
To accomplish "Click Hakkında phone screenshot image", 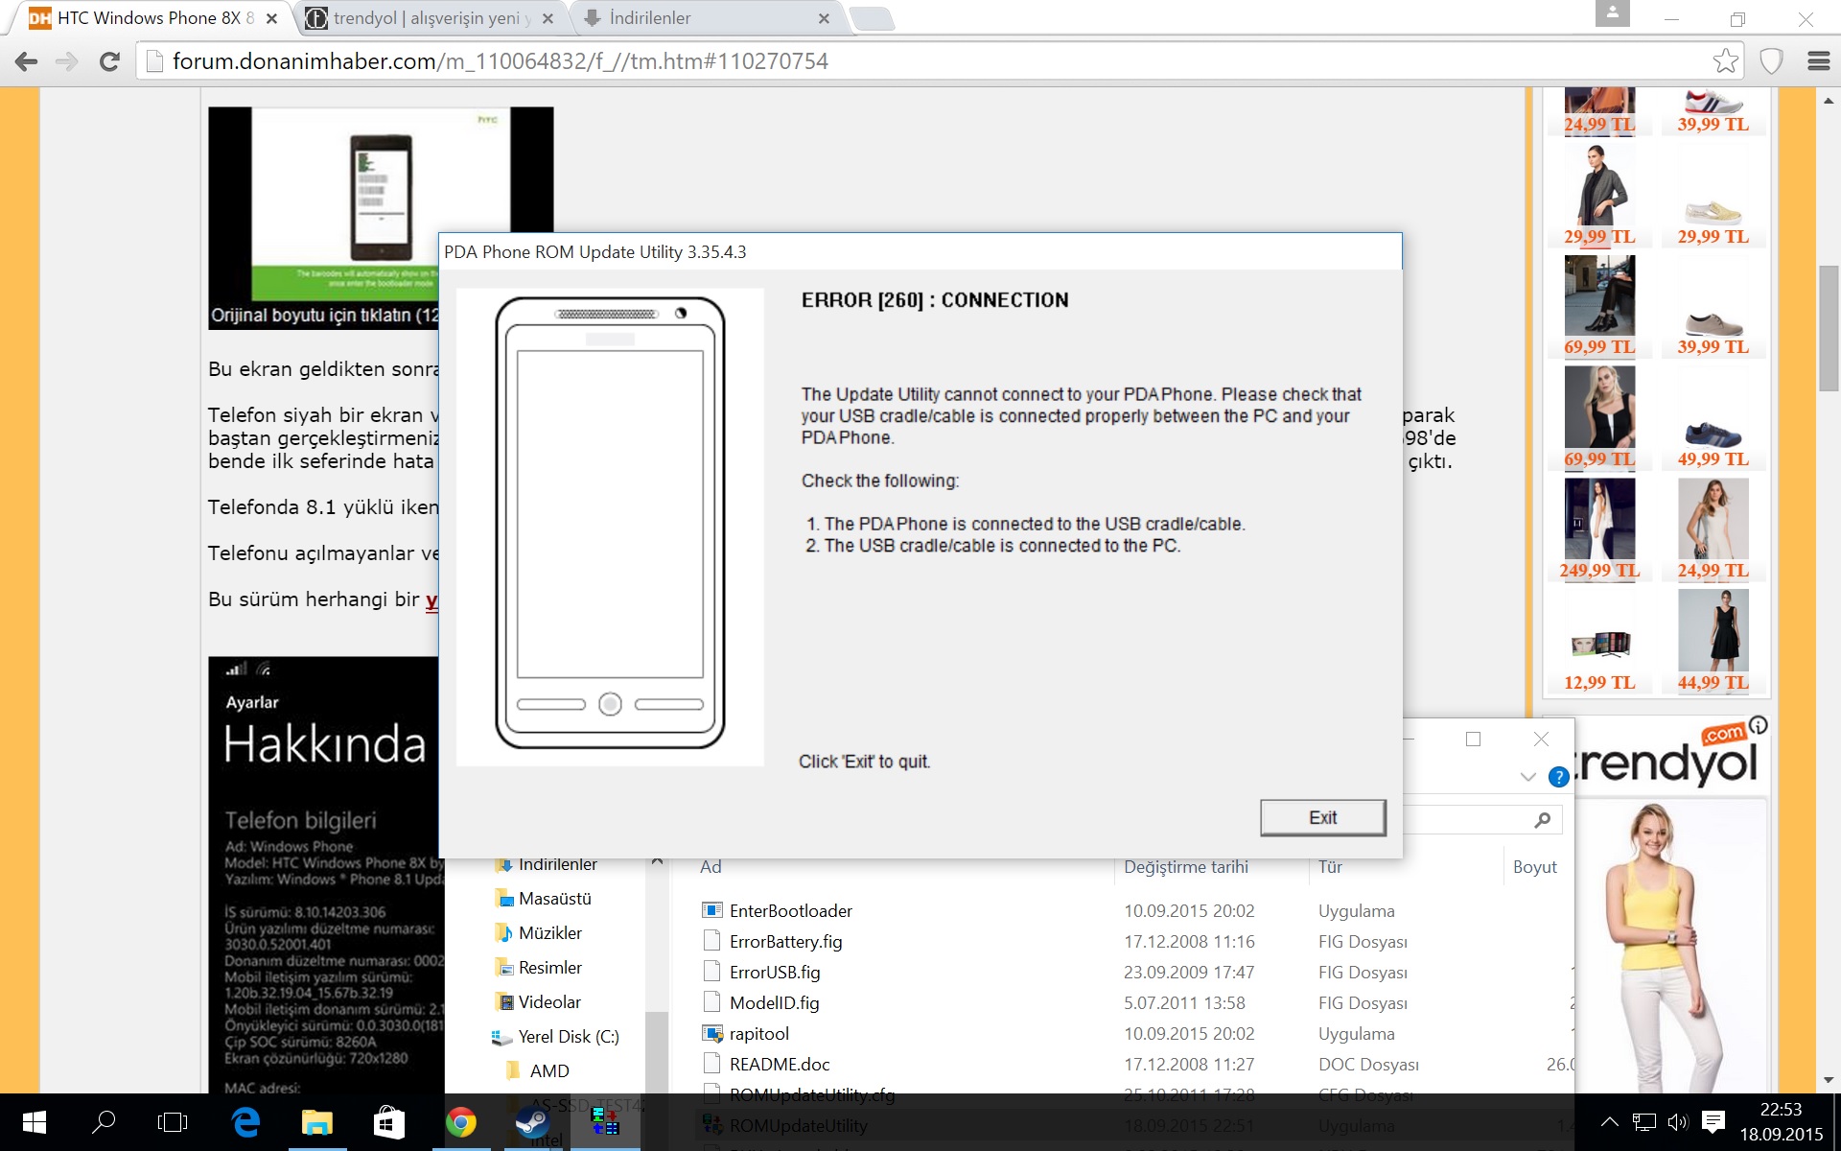I will [x=324, y=875].
